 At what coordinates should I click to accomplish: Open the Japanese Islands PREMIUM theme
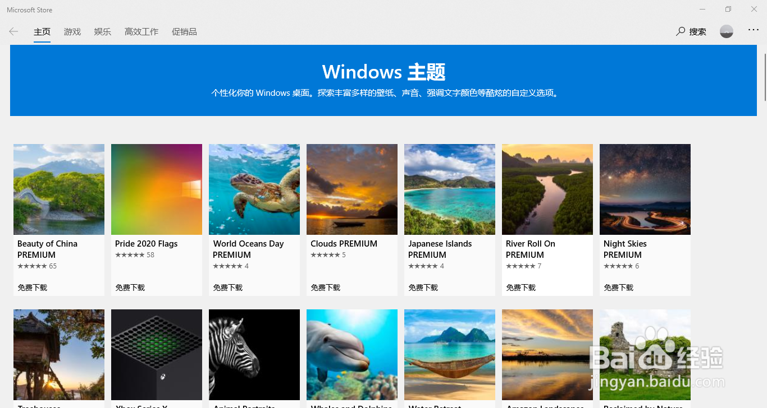point(449,189)
